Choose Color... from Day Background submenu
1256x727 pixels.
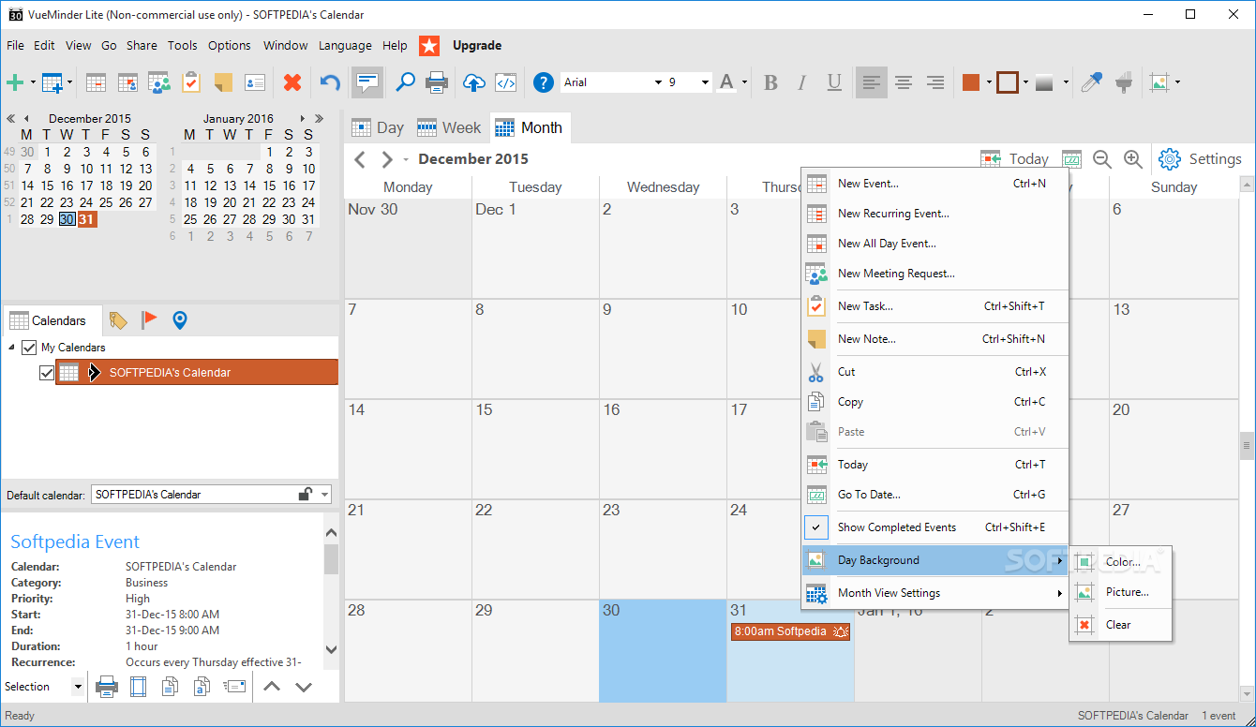point(1123,562)
